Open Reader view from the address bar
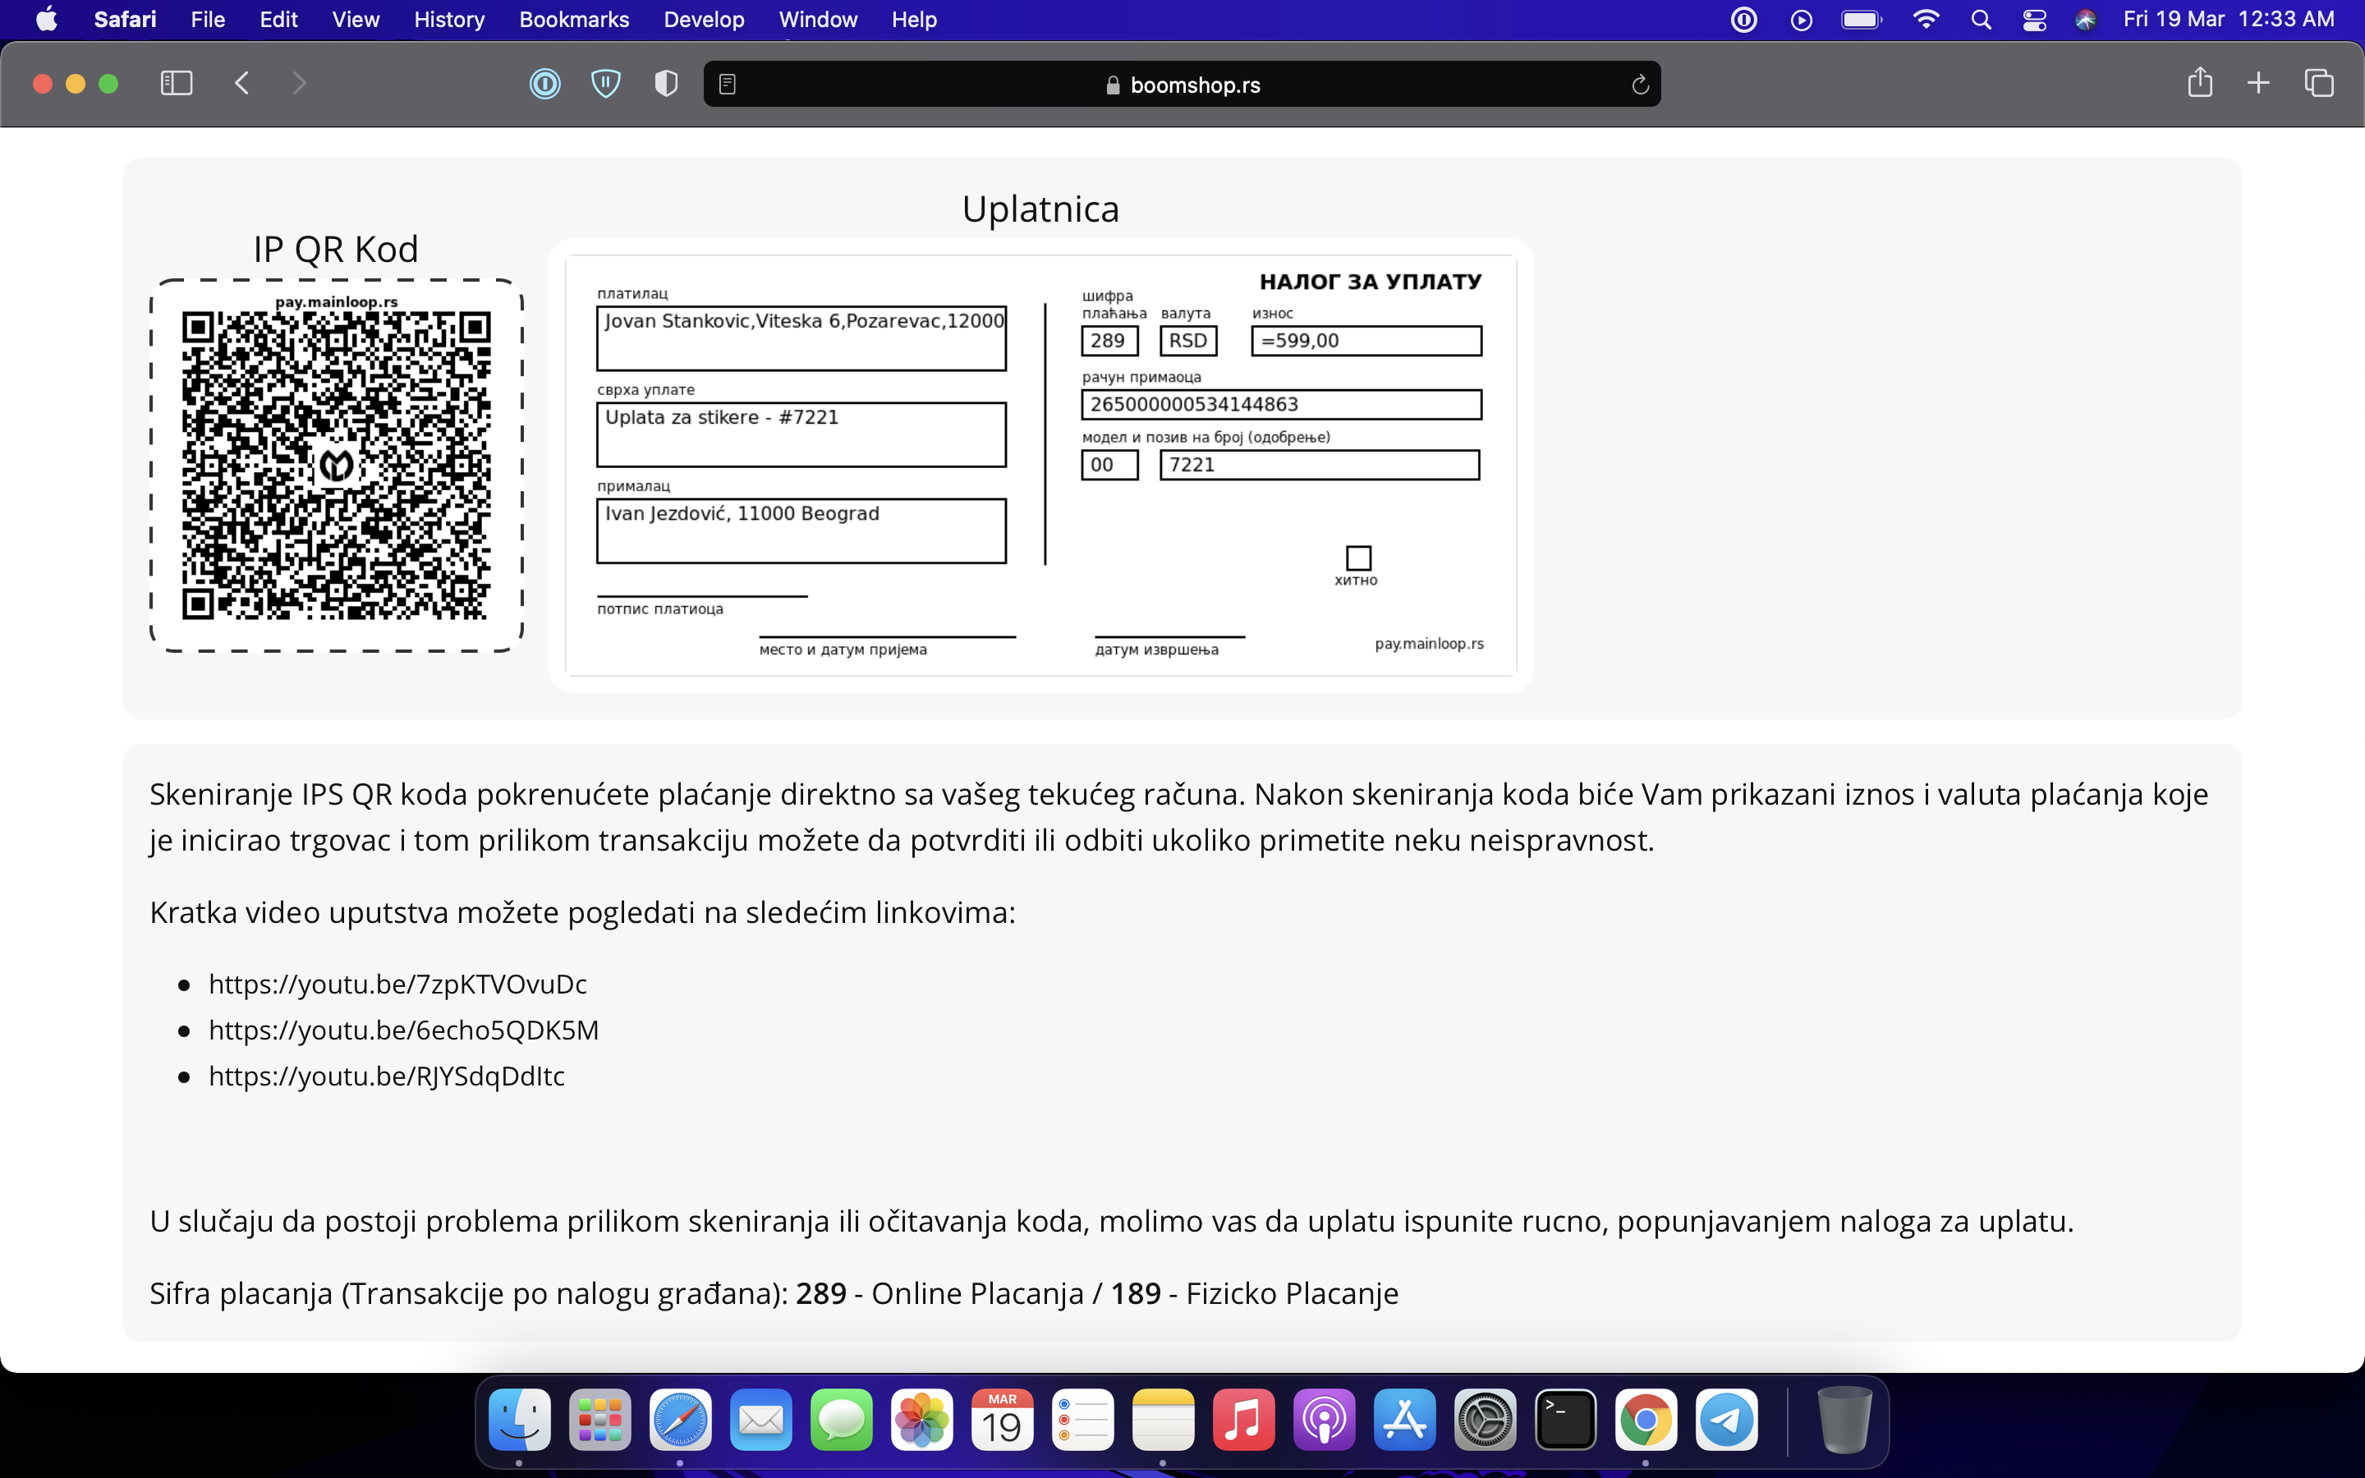 [x=727, y=84]
